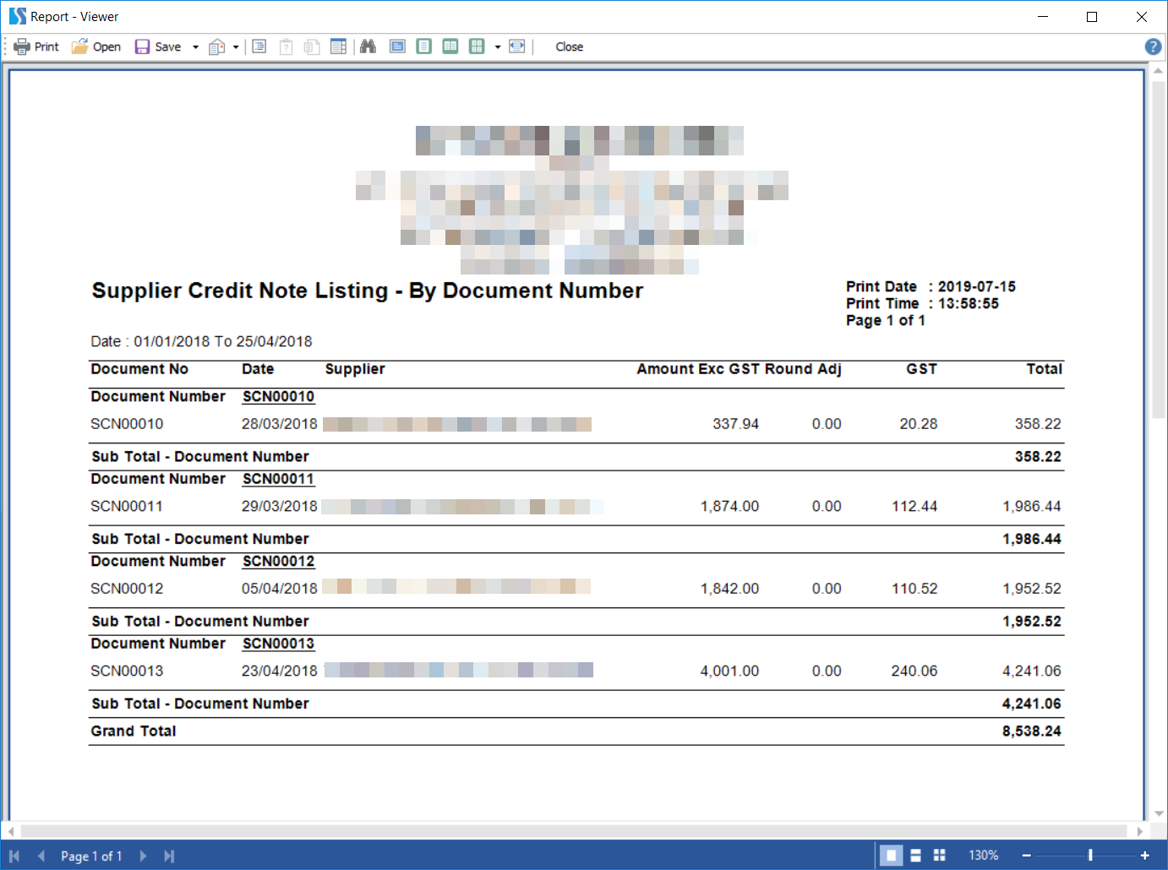Screen dimensions: 1168x870
Task: Click the Print Date 2019-07-15 text
Action: tap(931, 287)
